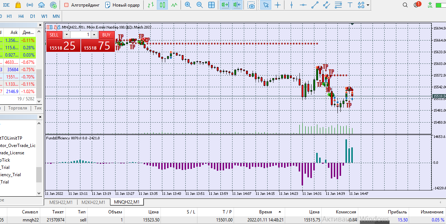The height and width of the screenshot is (224, 446).
Task: Select the Fibonacci retracement tool
Action: click(338, 5)
